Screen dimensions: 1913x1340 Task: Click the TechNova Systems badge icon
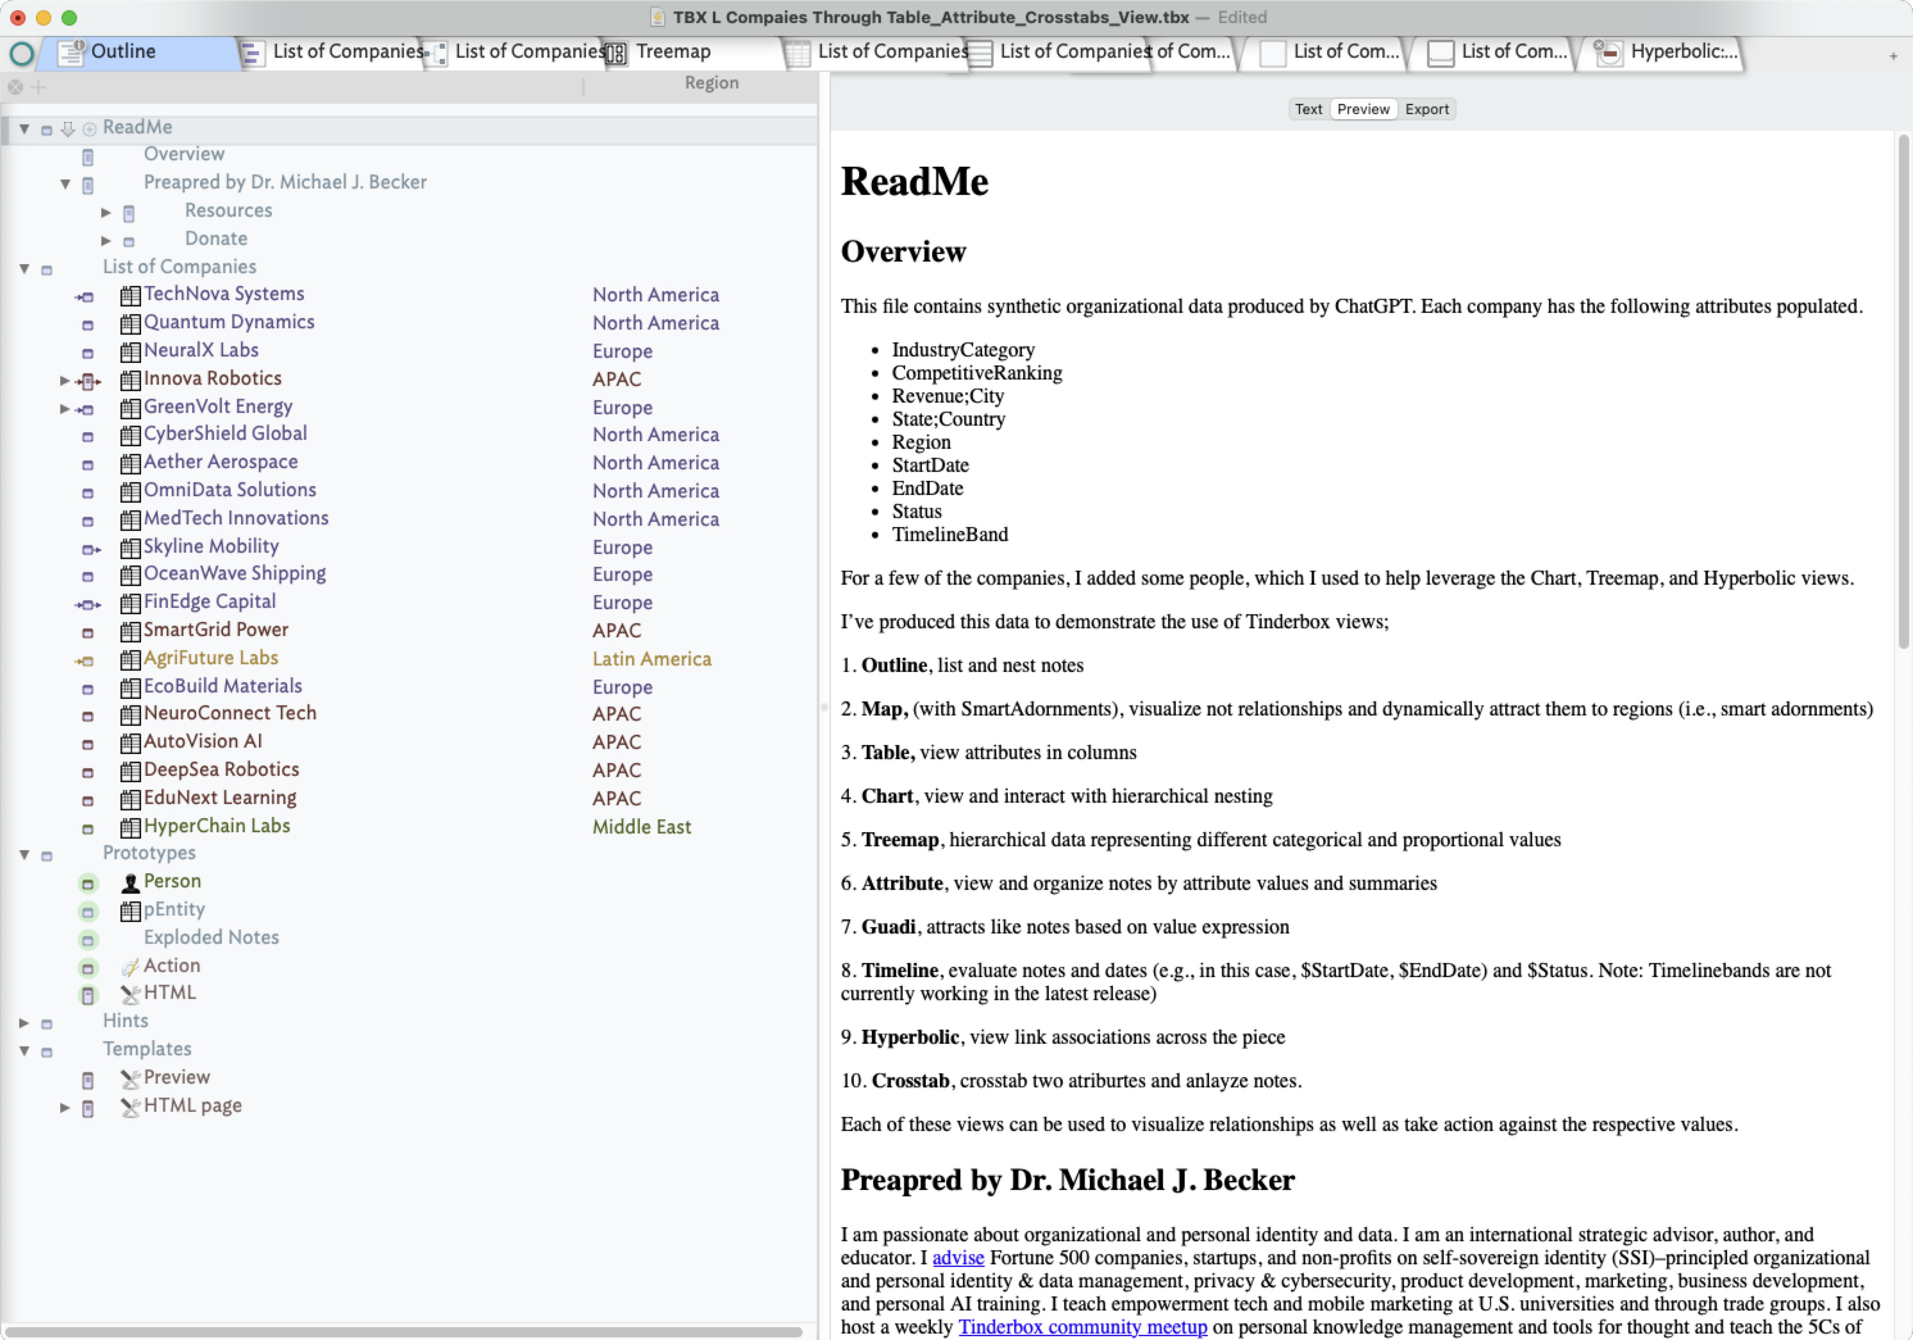[x=130, y=295]
